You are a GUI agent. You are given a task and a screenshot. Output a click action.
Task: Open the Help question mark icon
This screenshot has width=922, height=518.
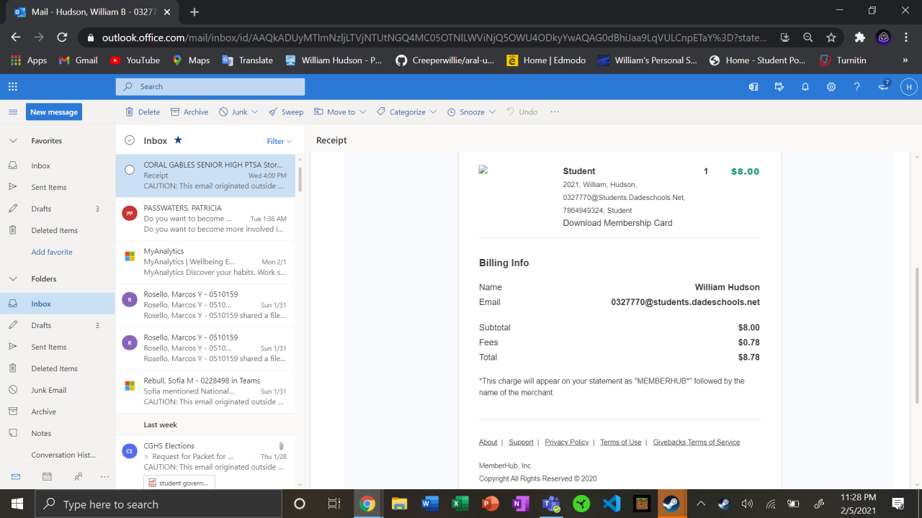tap(856, 86)
